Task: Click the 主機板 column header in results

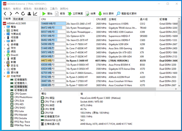Action: point(123,19)
